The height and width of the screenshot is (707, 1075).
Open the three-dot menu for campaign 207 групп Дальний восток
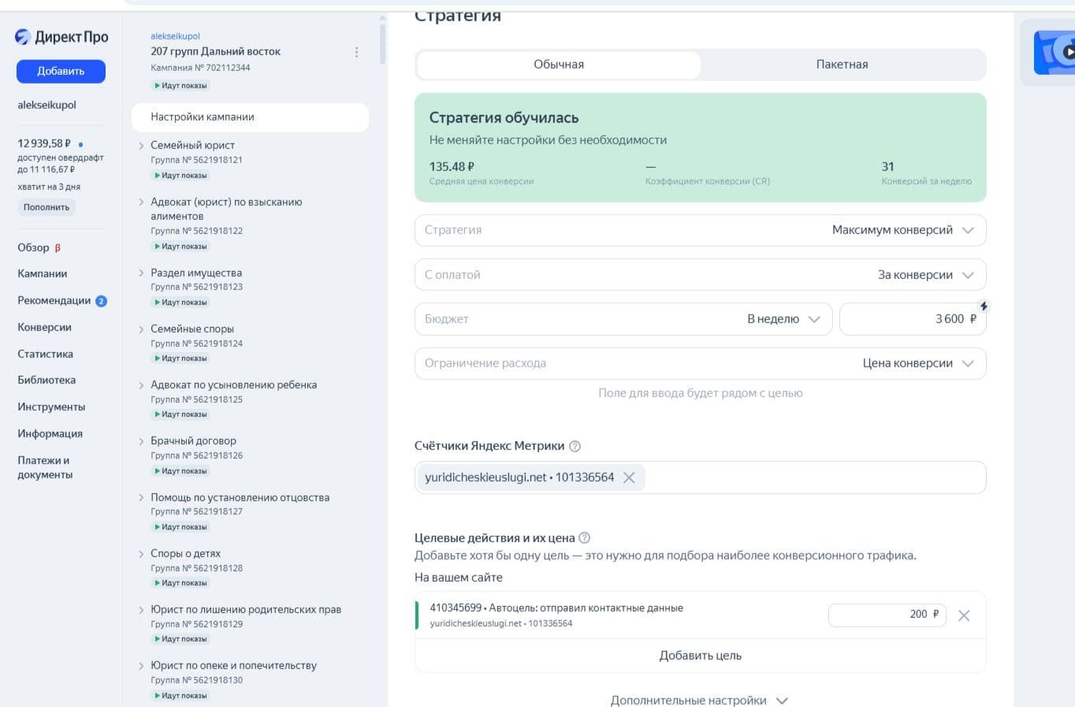pyautogui.click(x=356, y=52)
